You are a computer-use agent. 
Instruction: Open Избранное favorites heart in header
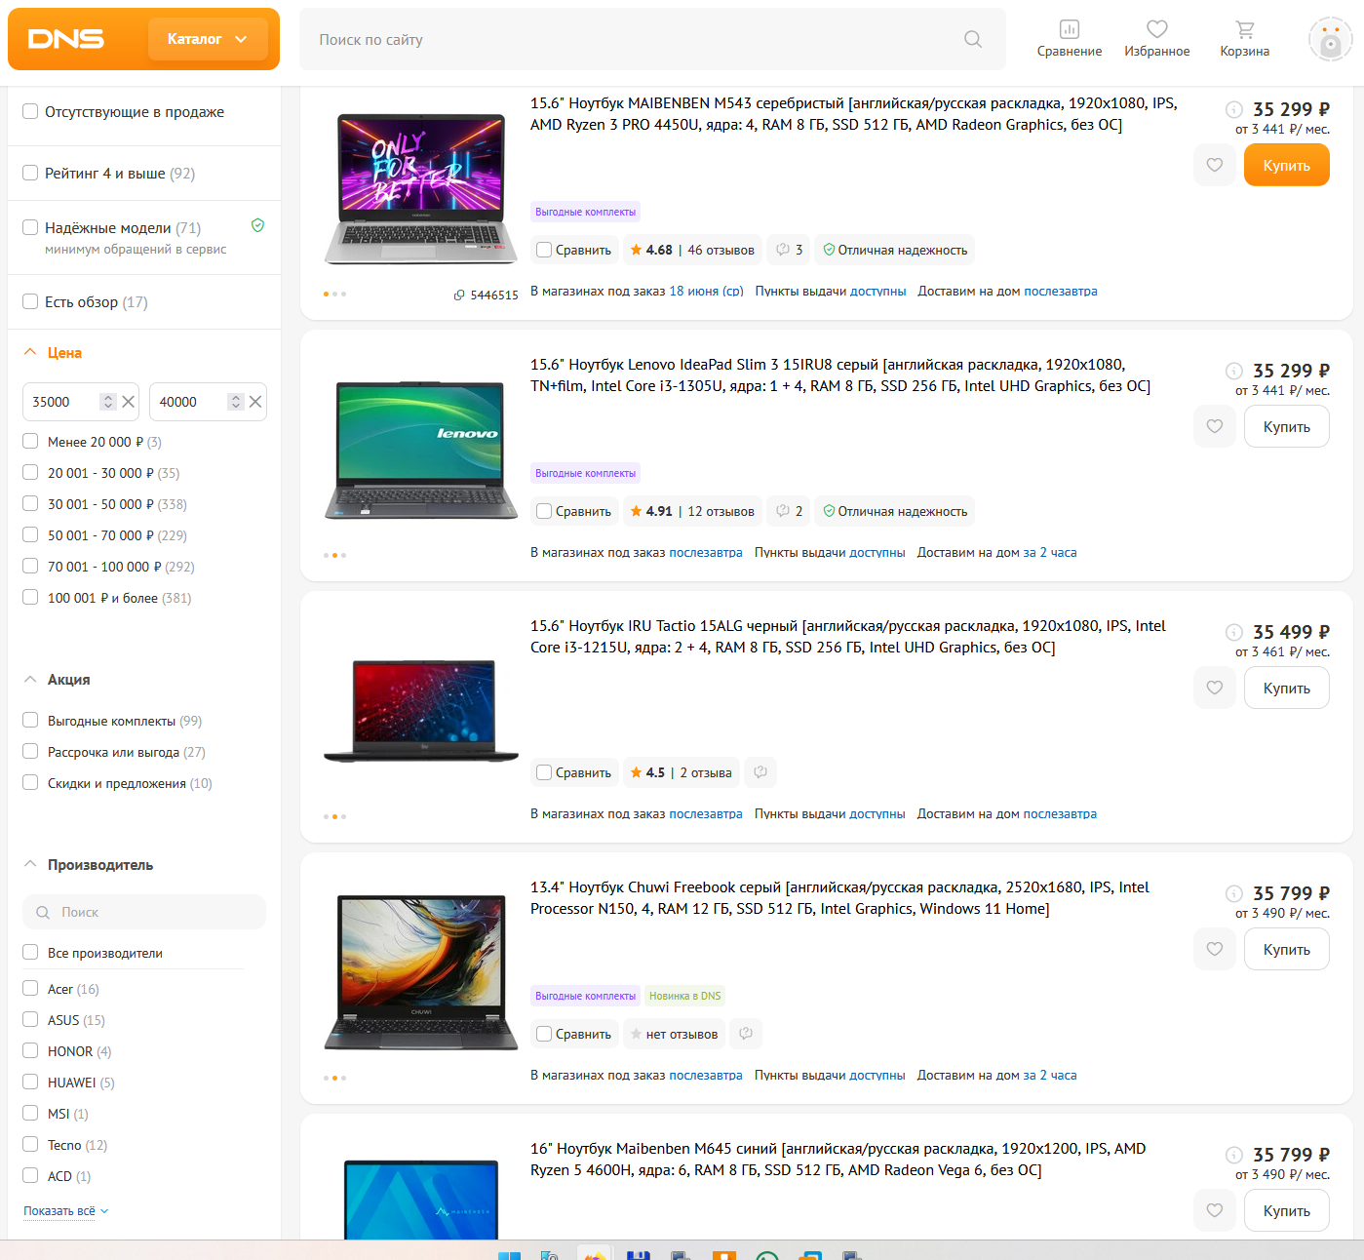[1156, 39]
